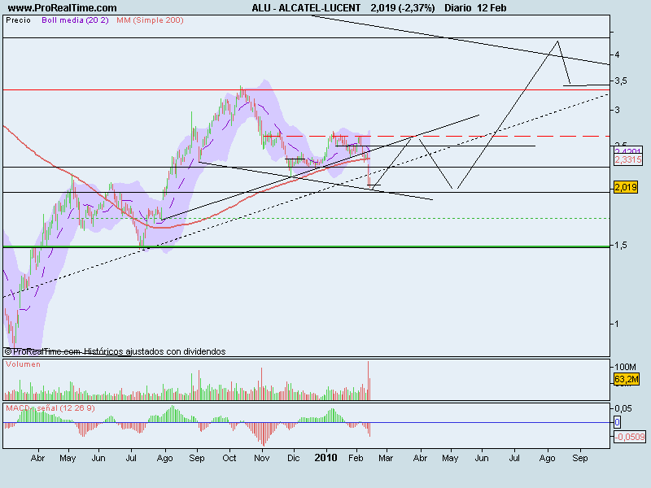The width and height of the screenshot is (651, 488).
Task: Click the Feb month label on time axis
Action: [x=356, y=458]
